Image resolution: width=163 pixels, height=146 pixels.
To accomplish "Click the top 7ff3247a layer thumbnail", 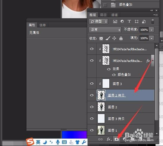I will 106,49.
